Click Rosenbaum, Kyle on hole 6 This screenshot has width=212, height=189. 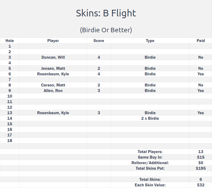coord(53,74)
